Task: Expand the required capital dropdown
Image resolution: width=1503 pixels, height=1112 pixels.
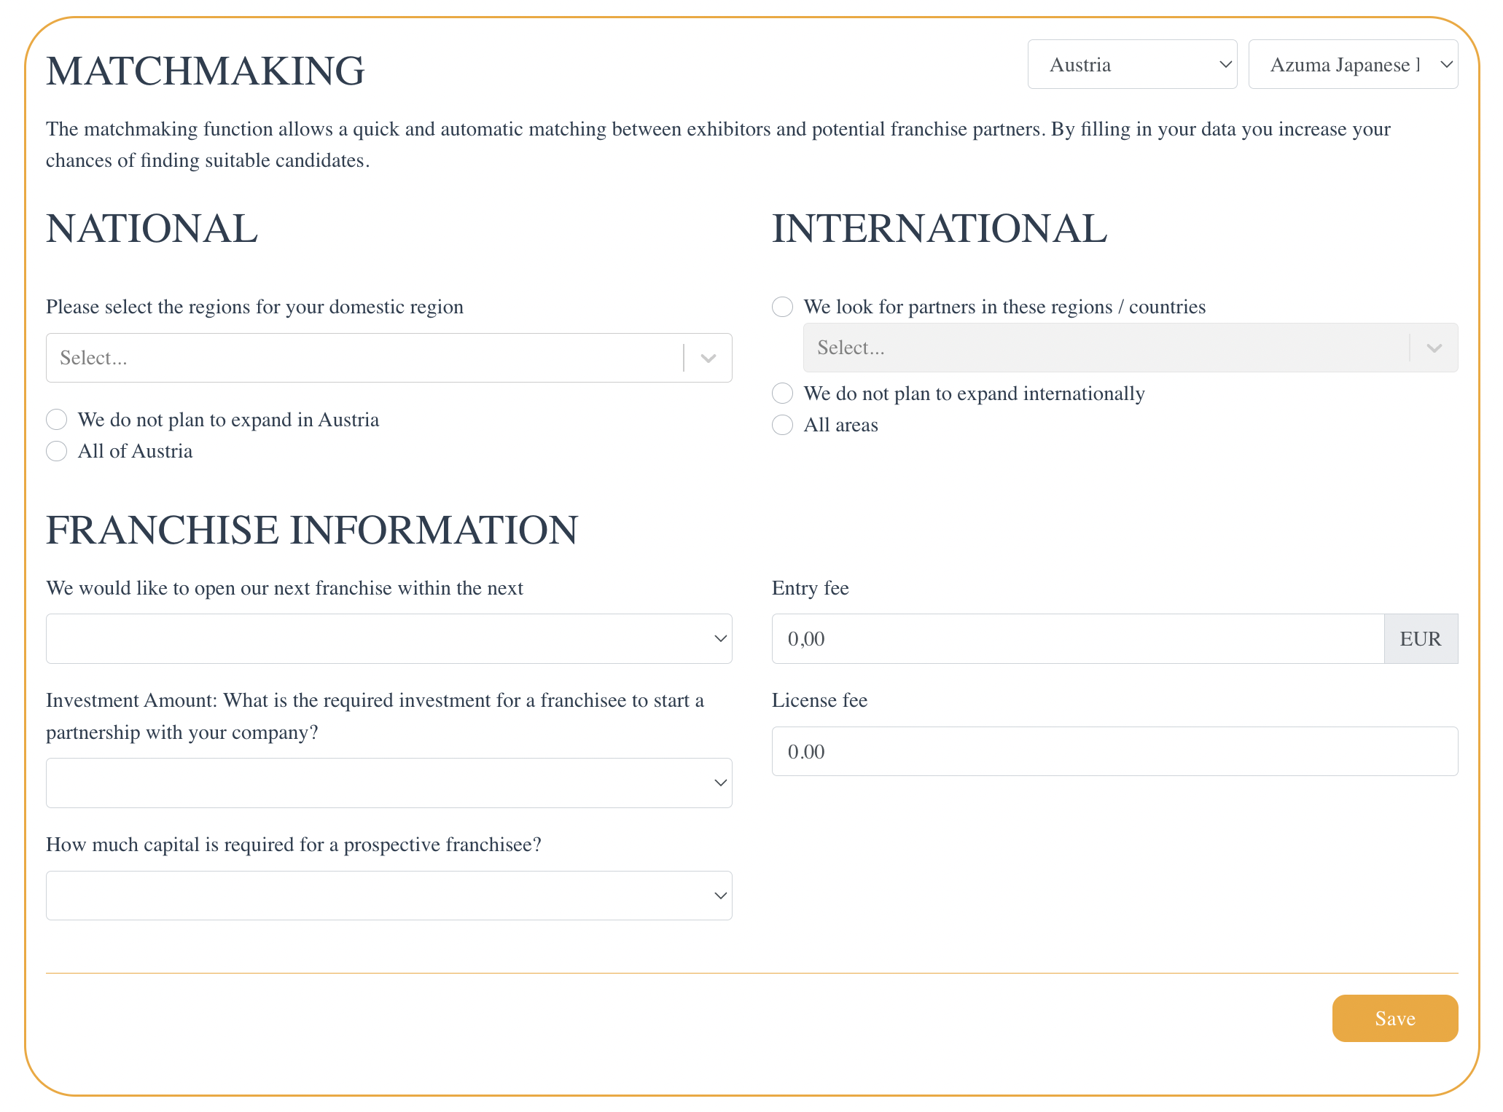Action: click(x=389, y=896)
